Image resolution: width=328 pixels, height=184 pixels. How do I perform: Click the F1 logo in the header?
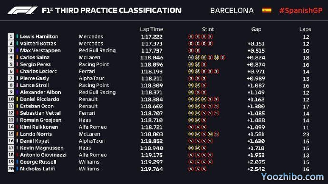coord(22,10)
